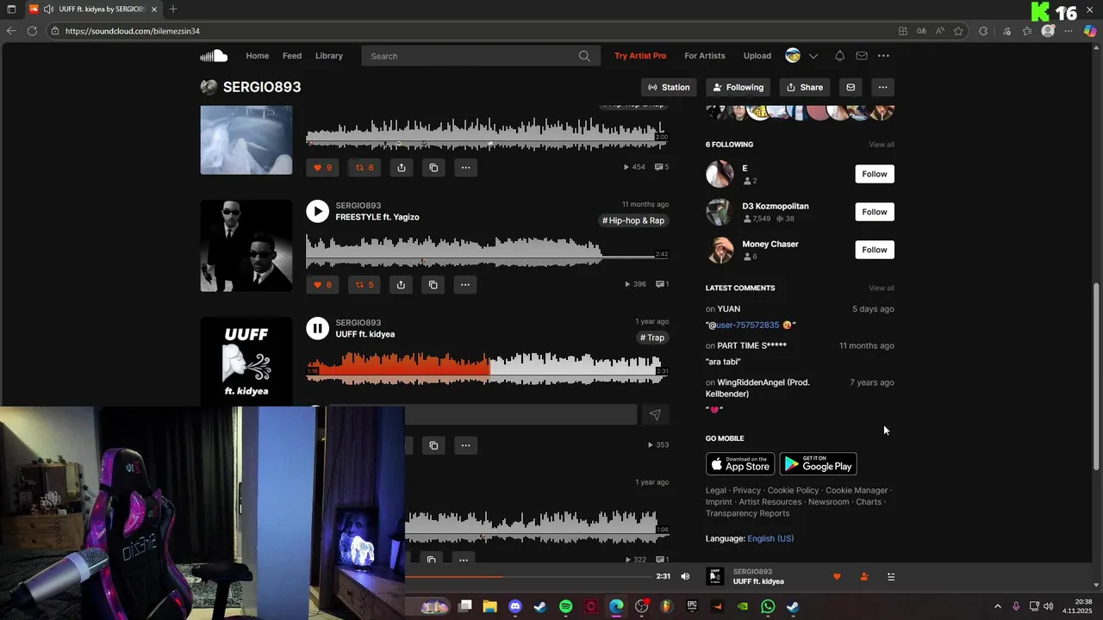This screenshot has height=620, width=1103.
Task: Seek in the FREESTYLE ft. Yagizo waveform
Action: 487,251
